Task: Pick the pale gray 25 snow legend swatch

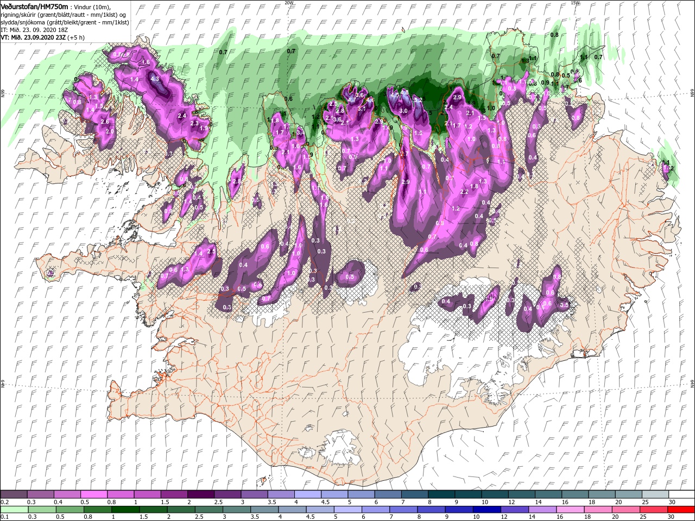Action: click(x=655, y=494)
